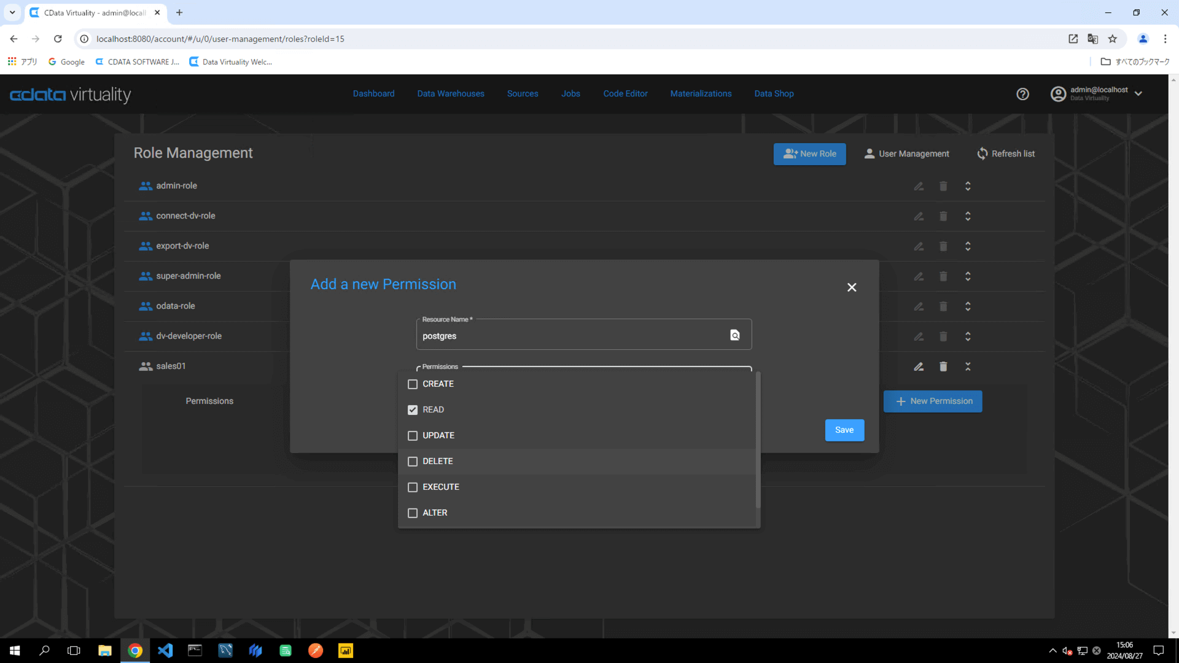Open Visual Studio Code from taskbar
Image resolution: width=1179 pixels, height=663 pixels.
tap(165, 650)
